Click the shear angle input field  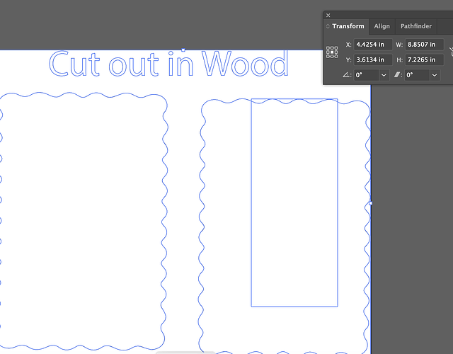coord(417,75)
